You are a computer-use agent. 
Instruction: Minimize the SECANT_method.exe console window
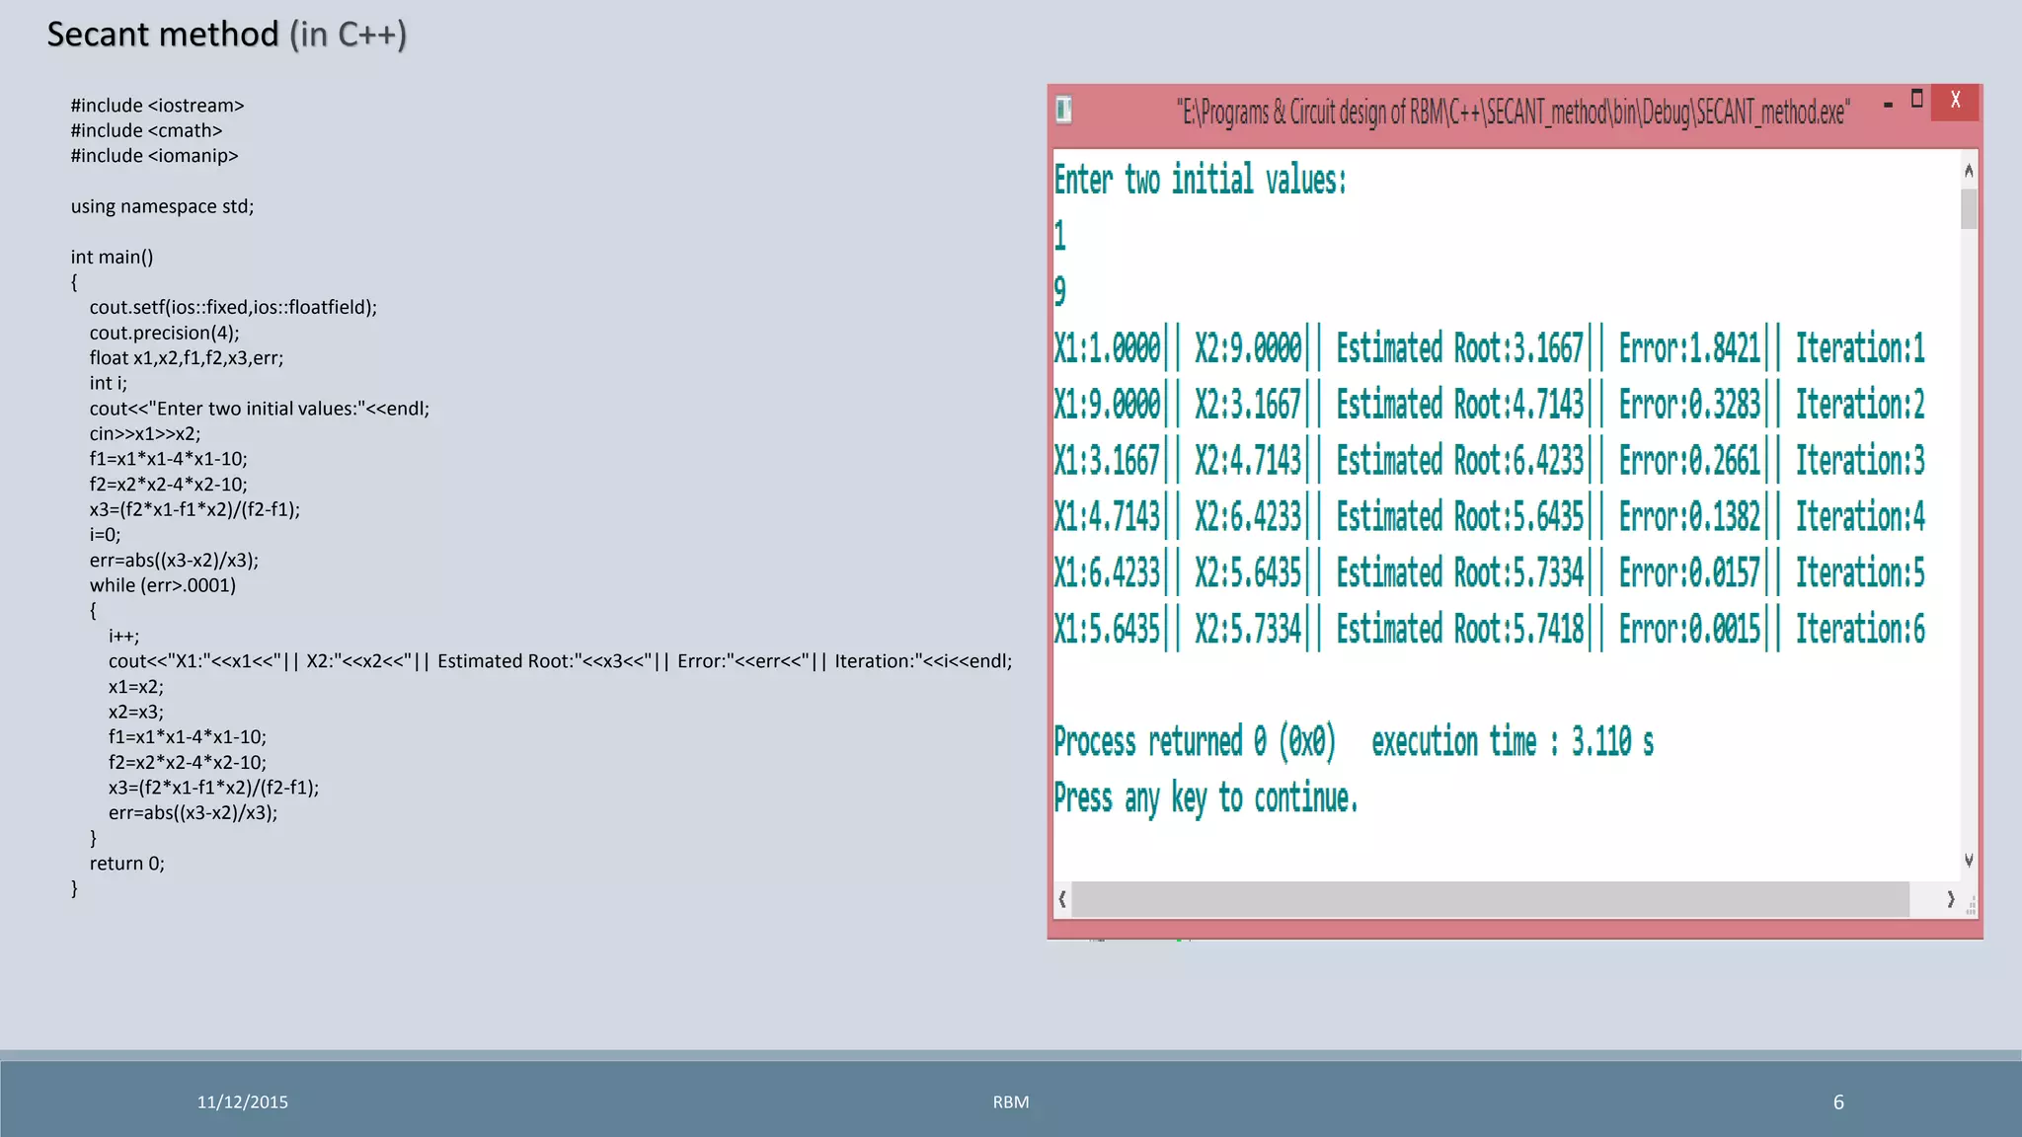pyautogui.click(x=1888, y=104)
